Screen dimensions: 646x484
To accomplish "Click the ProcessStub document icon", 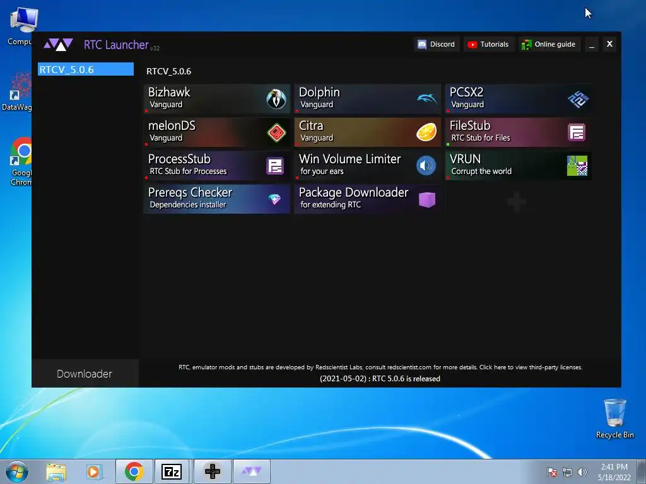I will 275,166.
